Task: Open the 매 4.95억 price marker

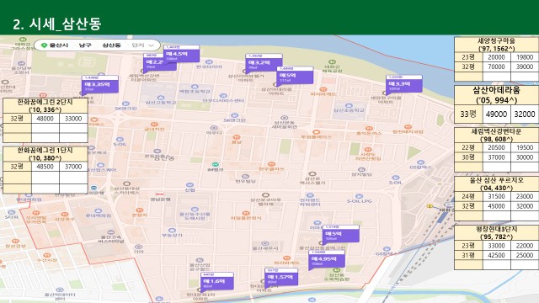Action: [x=327, y=259]
